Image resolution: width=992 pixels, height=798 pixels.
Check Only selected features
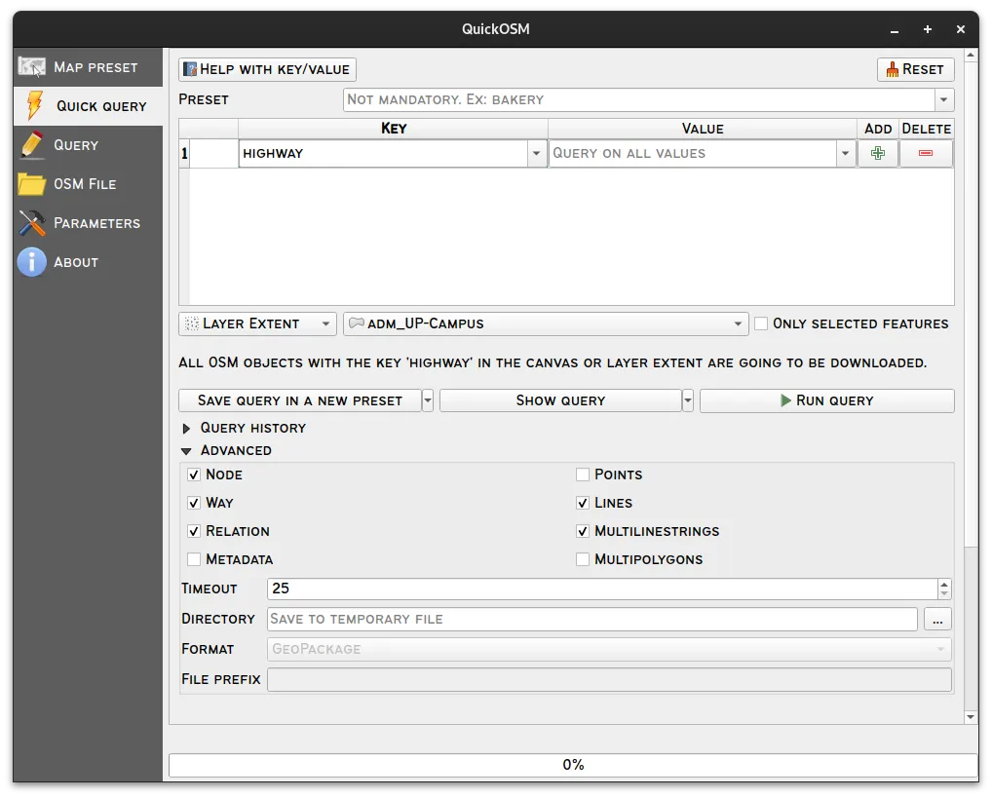[761, 323]
